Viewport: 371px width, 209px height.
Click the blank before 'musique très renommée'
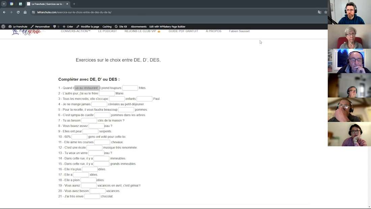click(94, 148)
